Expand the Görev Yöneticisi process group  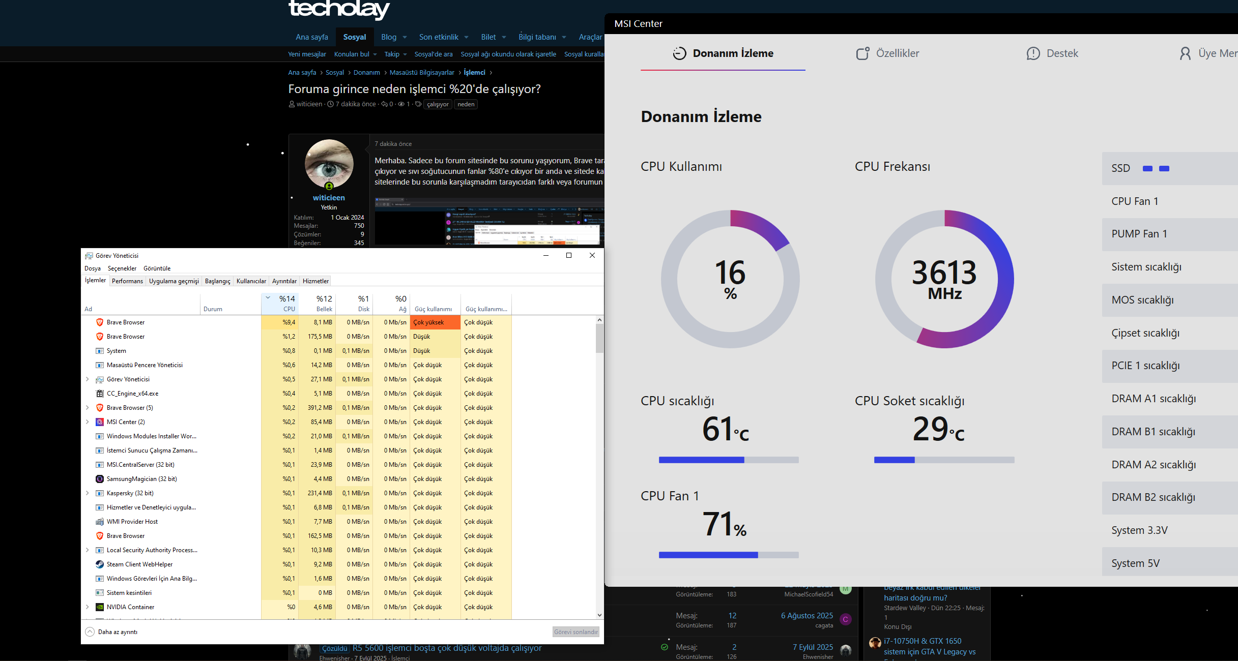[x=88, y=379]
